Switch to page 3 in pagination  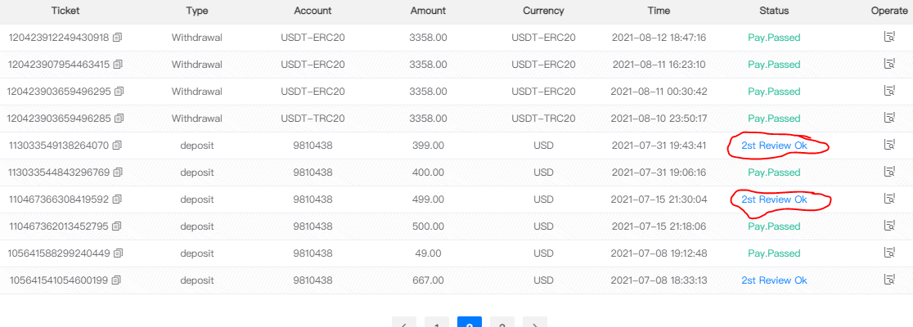click(x=502, y=324)
